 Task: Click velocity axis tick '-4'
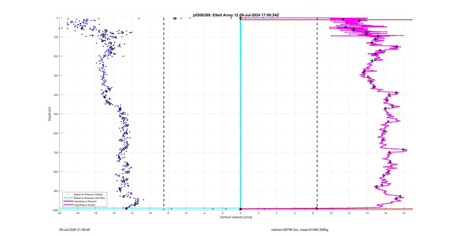204,213
